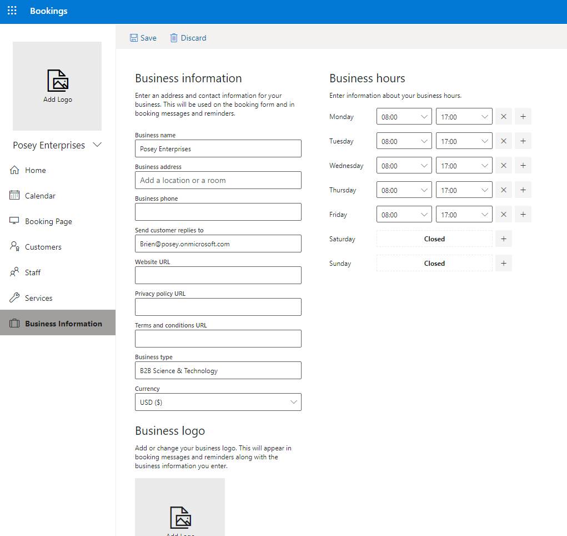567x536 pixels.
Task: Open the Staff section
Action: tap(58, 272)
